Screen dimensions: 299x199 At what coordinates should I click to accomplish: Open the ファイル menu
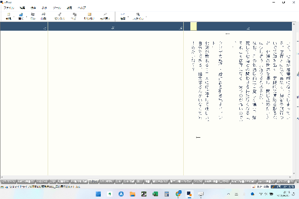tap(9, 8)
